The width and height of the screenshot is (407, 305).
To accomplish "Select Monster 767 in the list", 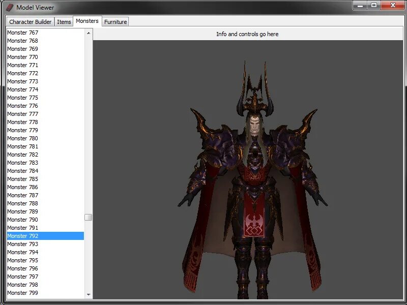I will click(45, 33).
